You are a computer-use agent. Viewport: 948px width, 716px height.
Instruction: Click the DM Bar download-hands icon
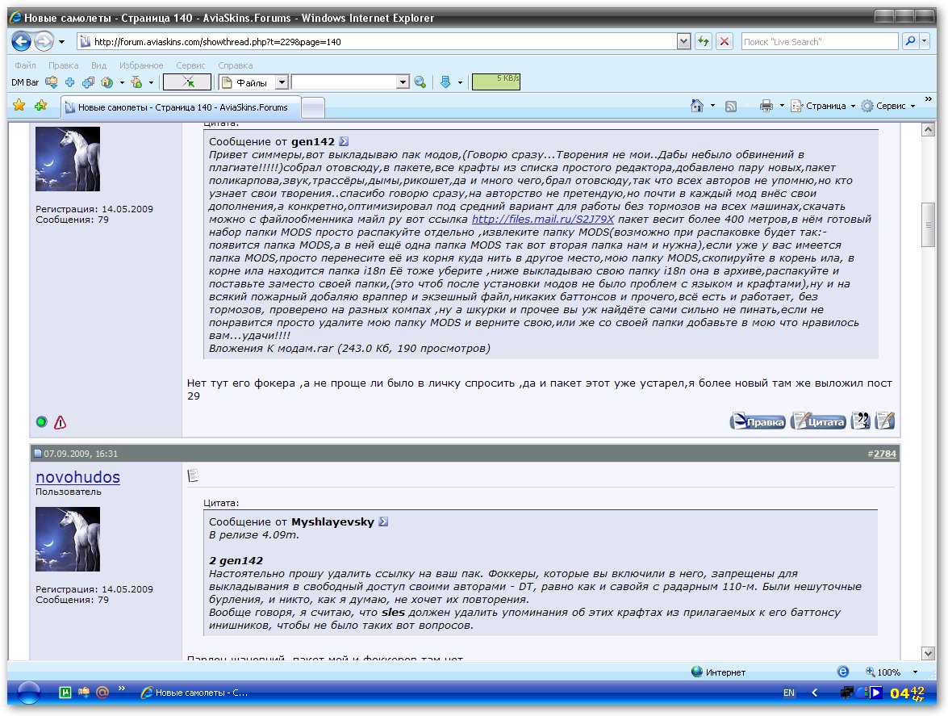click(x=52, y=82)
